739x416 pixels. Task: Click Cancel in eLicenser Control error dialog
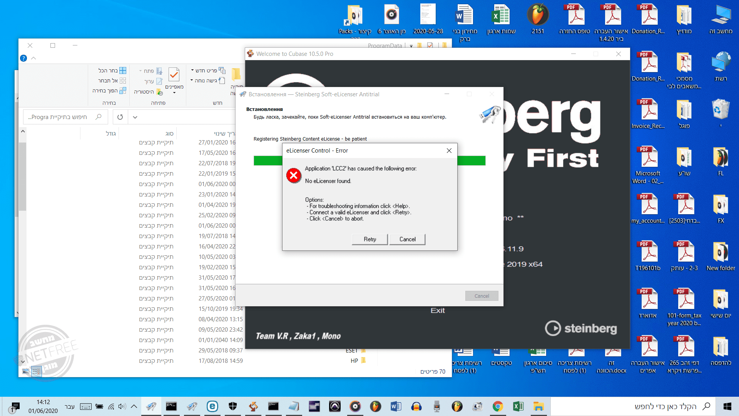click(407, 239)
